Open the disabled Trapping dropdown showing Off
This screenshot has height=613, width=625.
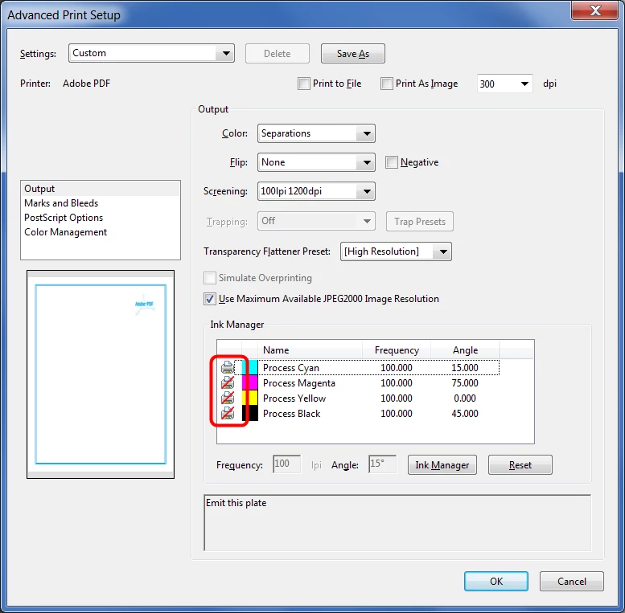pos(316,221)
